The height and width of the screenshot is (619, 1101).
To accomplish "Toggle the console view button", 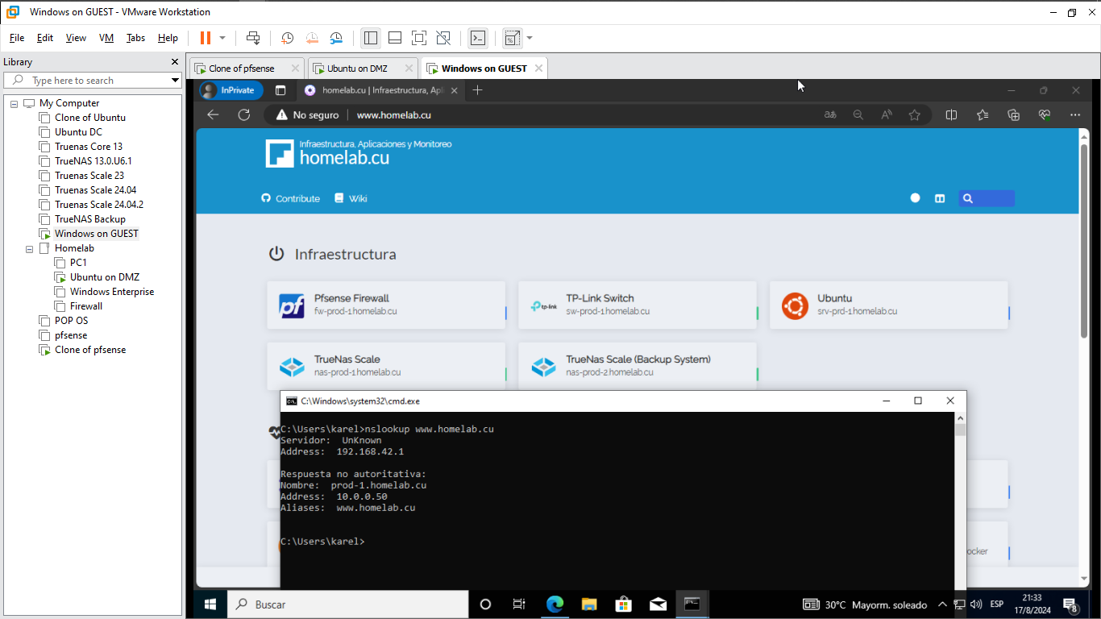I will coord(478,38).
